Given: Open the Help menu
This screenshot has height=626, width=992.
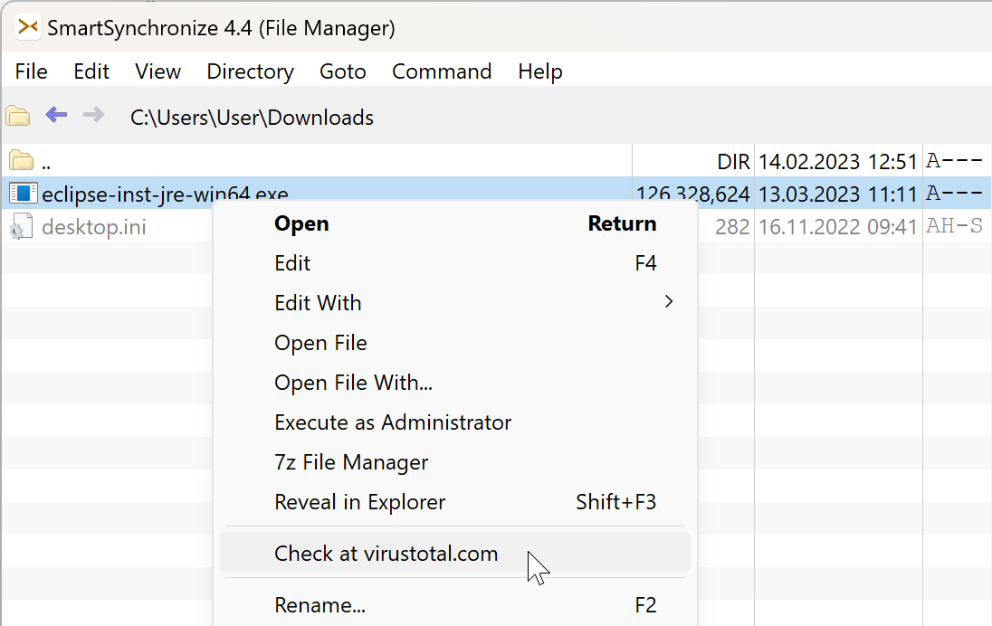Looking at the screenshot, I should (x=539, y=71).
